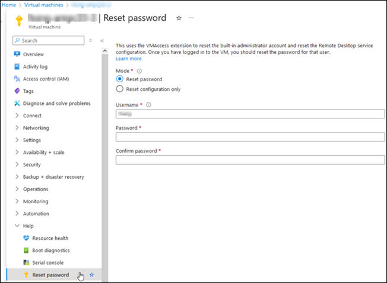This screenshot has width=387, height=283.
Task: Follow the Learn more link
Action: pyautogui.click(x=129, y=59)
